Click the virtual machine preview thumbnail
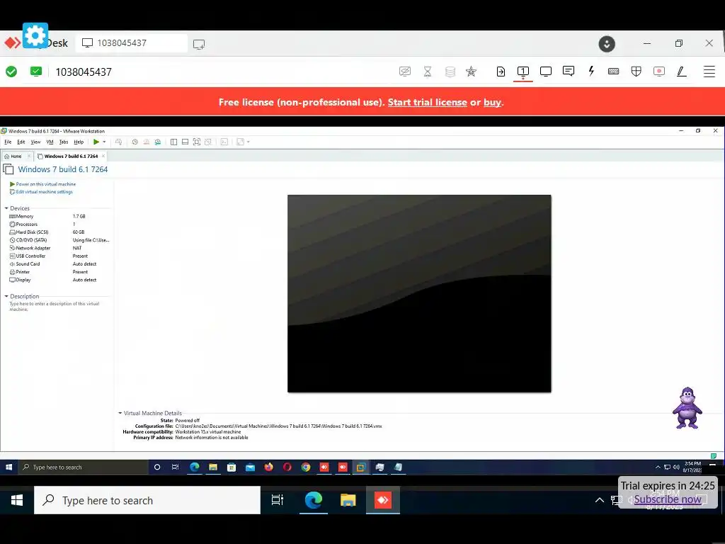This screenshot has width=725, height=544. click(x=419, y=293)
